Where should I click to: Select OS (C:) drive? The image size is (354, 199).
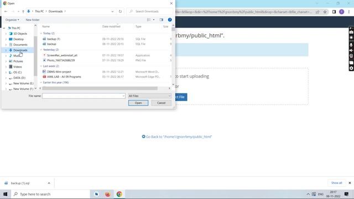17,72
